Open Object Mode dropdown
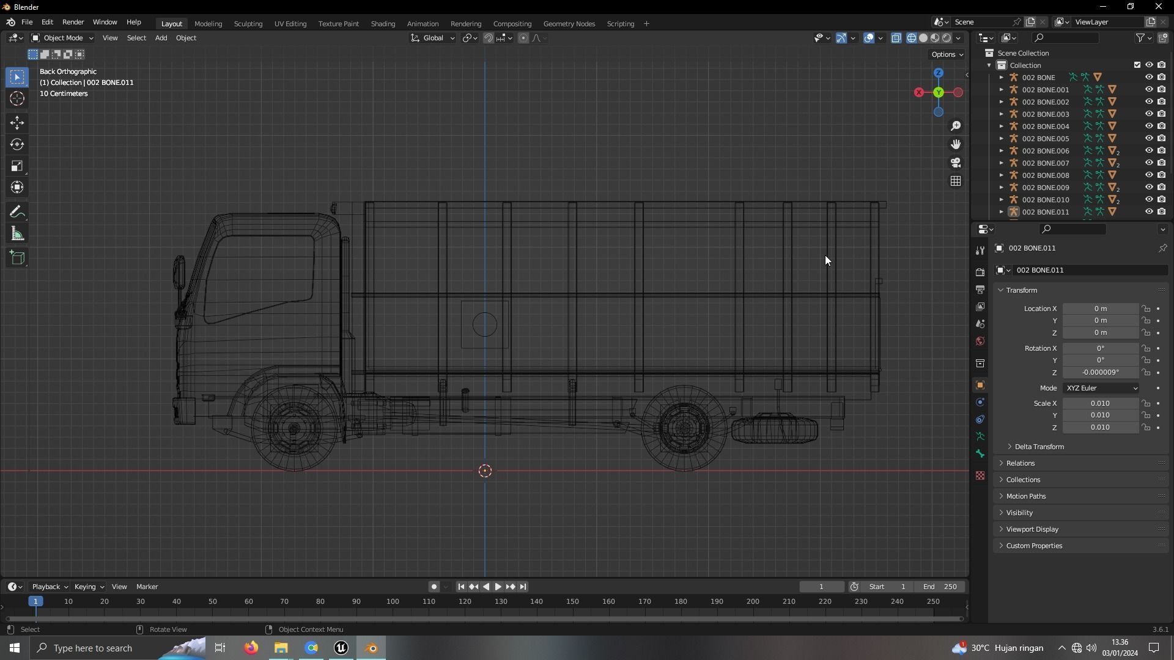The image size is (1174, 660). click(62, 38)
